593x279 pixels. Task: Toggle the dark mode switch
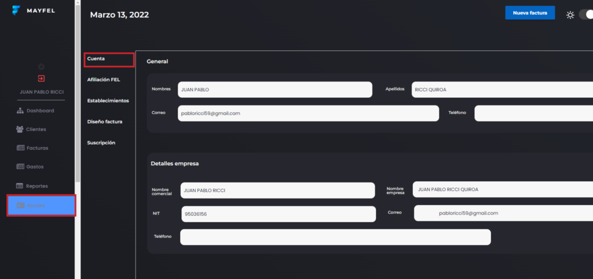585,14
